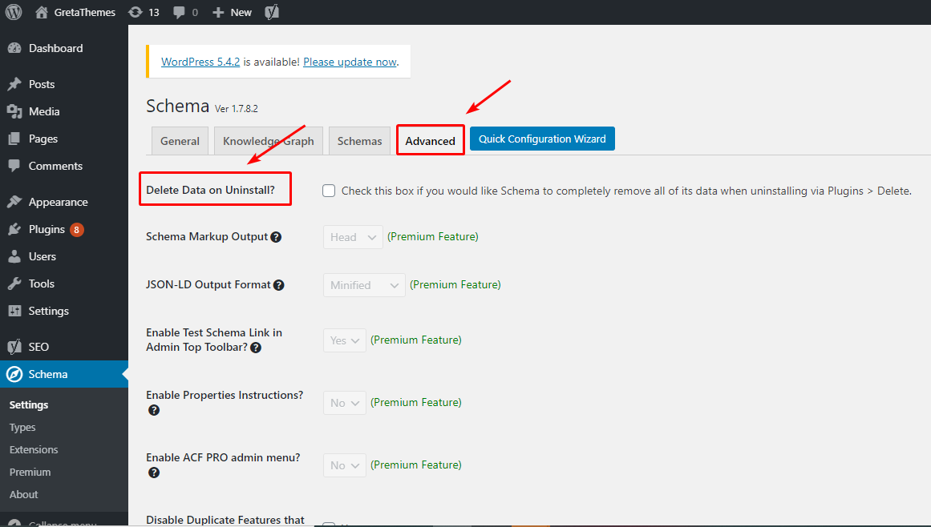Click Premium Feature text beside ACF PRO menu
The width and height of the screenshot is (931, 527).
coord(416,465)
